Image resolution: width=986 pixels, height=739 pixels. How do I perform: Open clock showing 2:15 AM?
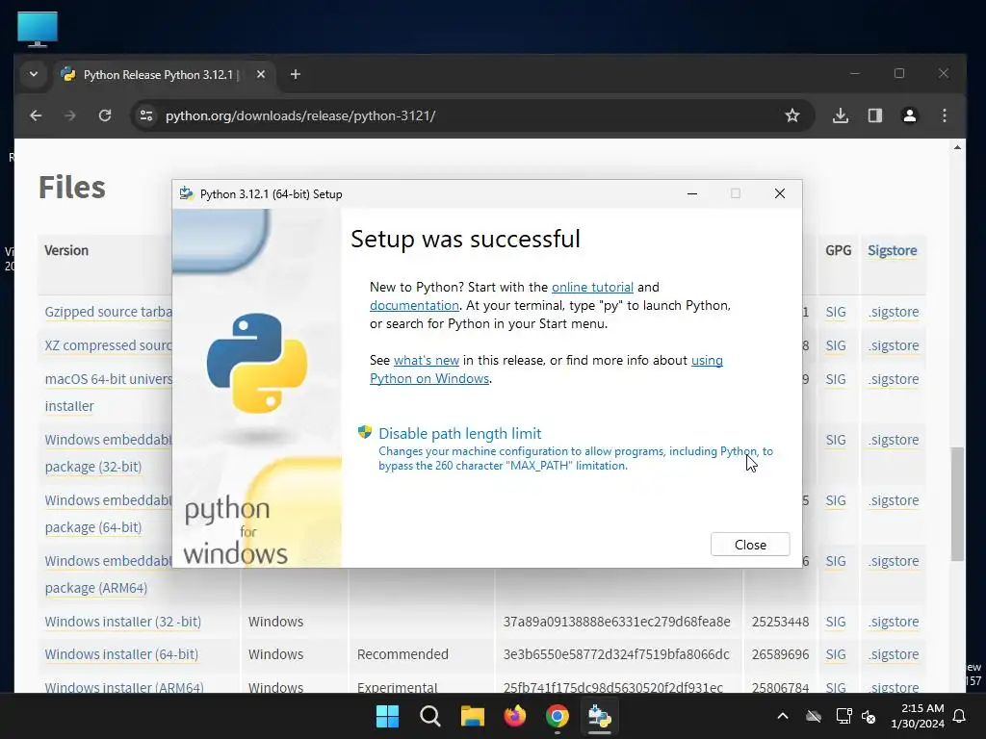coord(917,716)
